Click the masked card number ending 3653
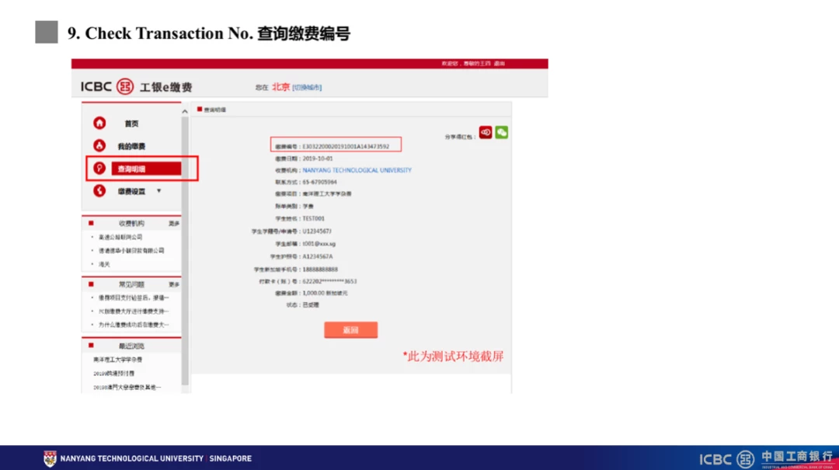Image resolution: width=839 pixels, height=470 pixels. point(329,281)
